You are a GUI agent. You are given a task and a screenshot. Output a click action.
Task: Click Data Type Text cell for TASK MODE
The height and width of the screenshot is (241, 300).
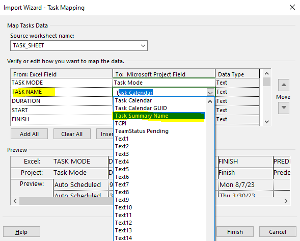pos(237,83)
